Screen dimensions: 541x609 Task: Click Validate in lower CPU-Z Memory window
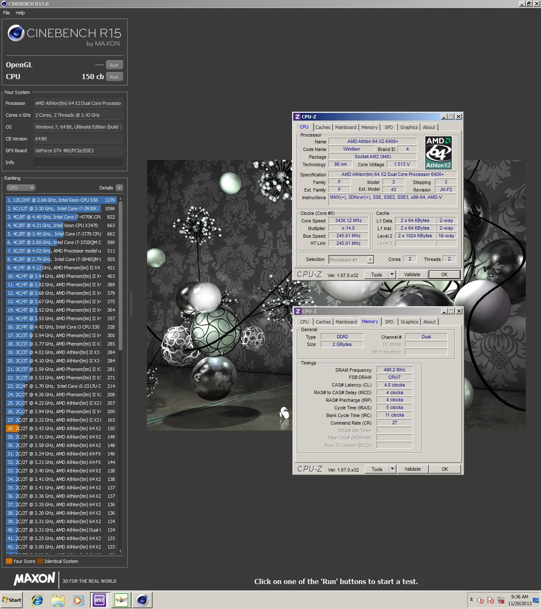point(413,469)
